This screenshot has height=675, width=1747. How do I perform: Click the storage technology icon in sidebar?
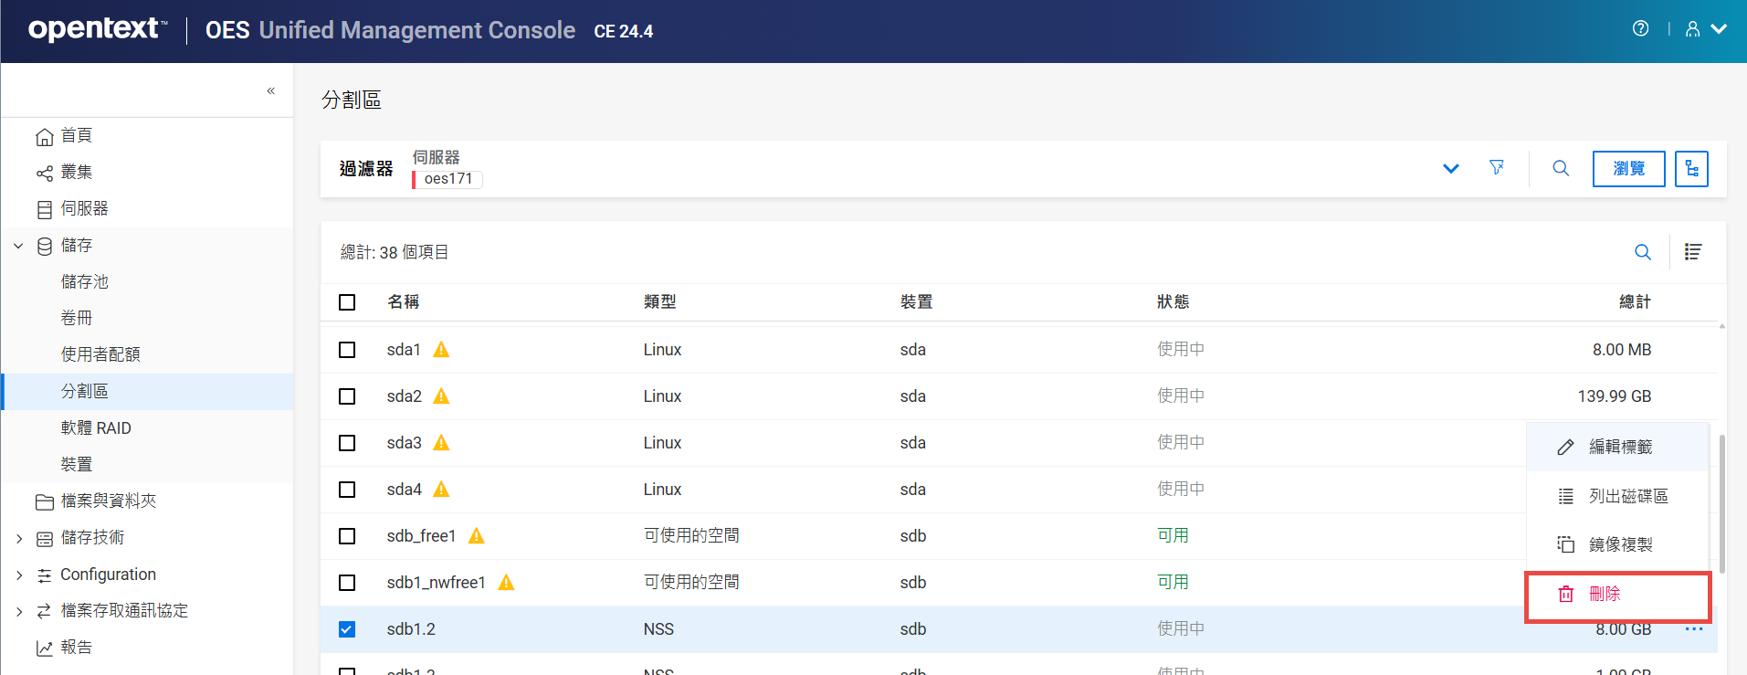(44, 539)
